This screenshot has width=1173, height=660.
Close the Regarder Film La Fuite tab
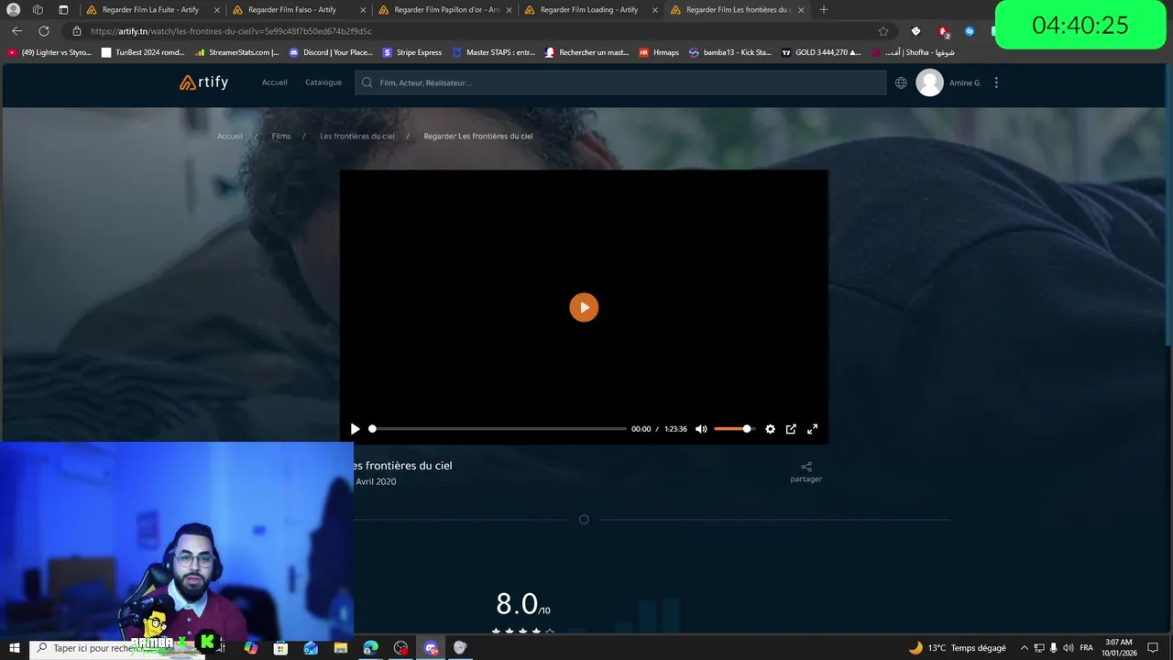click(x=217, y=10)
